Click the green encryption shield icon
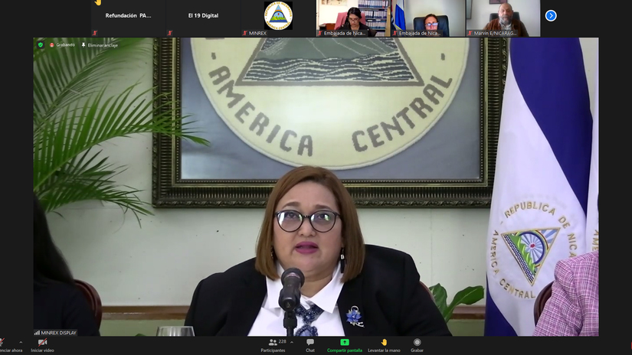 click(41, 44)
